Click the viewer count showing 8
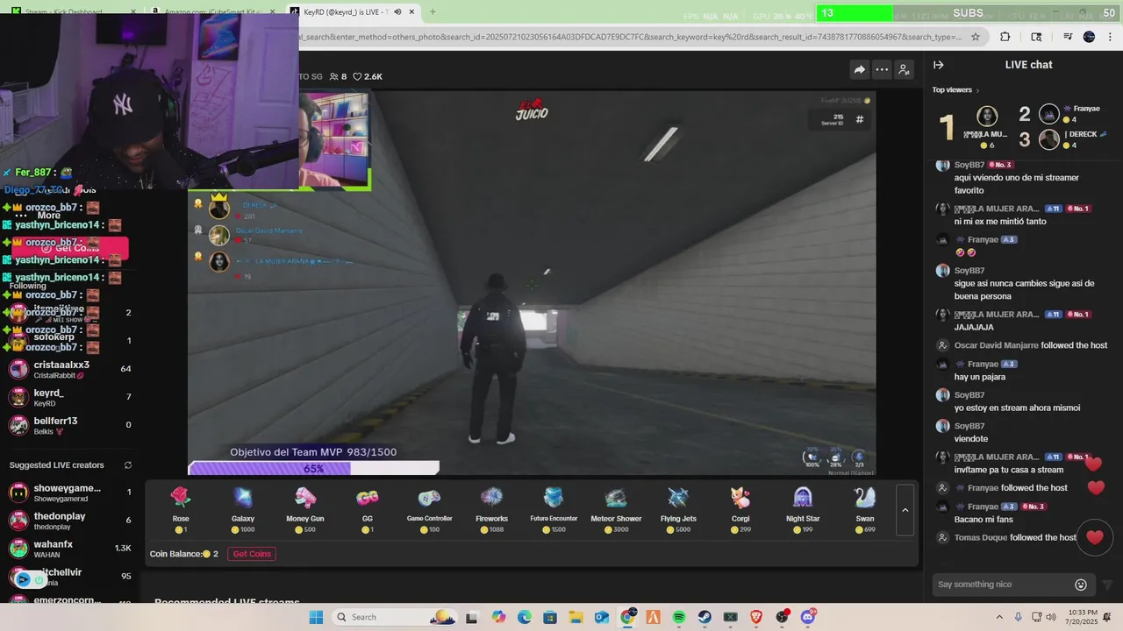1123x631 pixels. tap(338, 76)
